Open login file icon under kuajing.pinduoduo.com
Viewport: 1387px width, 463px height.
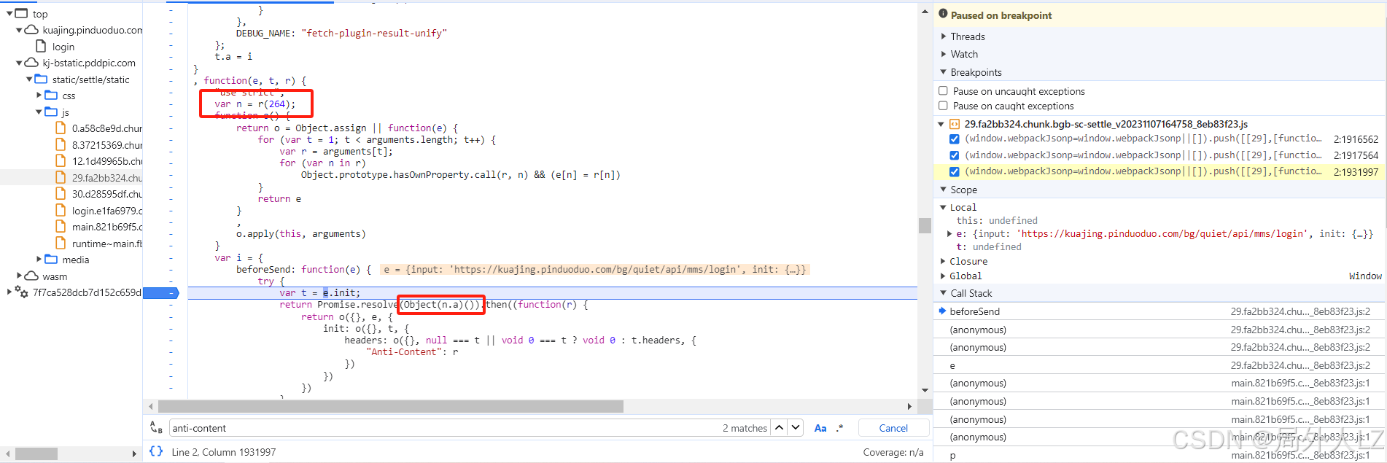41,46
